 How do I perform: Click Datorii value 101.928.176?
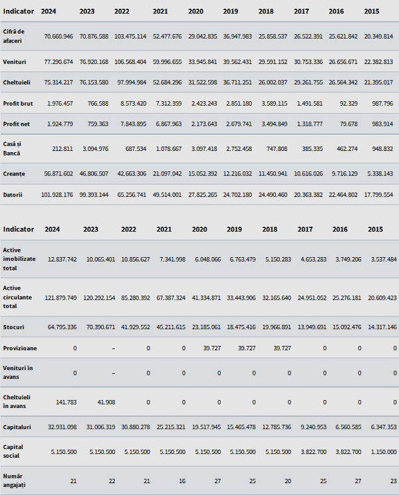pos(57,195)
